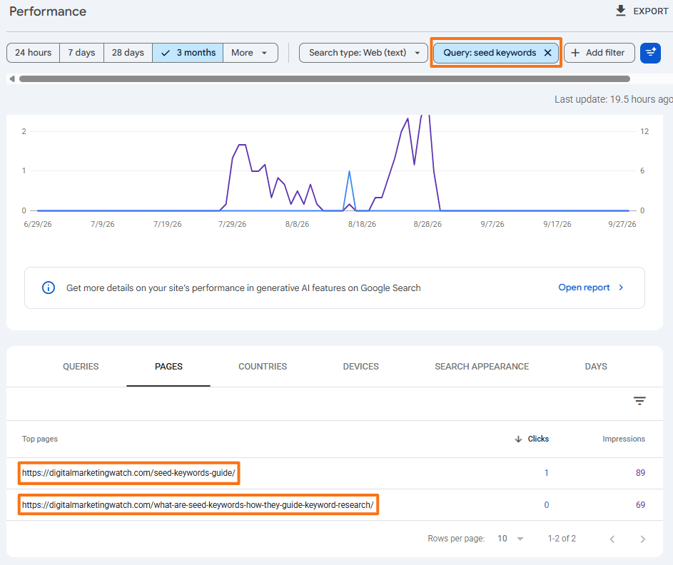
Task: Select the 28 days date range
Action: click(x=128, y=53)
